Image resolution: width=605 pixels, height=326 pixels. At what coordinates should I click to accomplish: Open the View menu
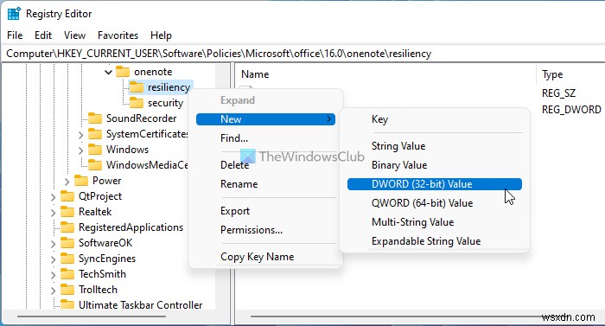74,35
